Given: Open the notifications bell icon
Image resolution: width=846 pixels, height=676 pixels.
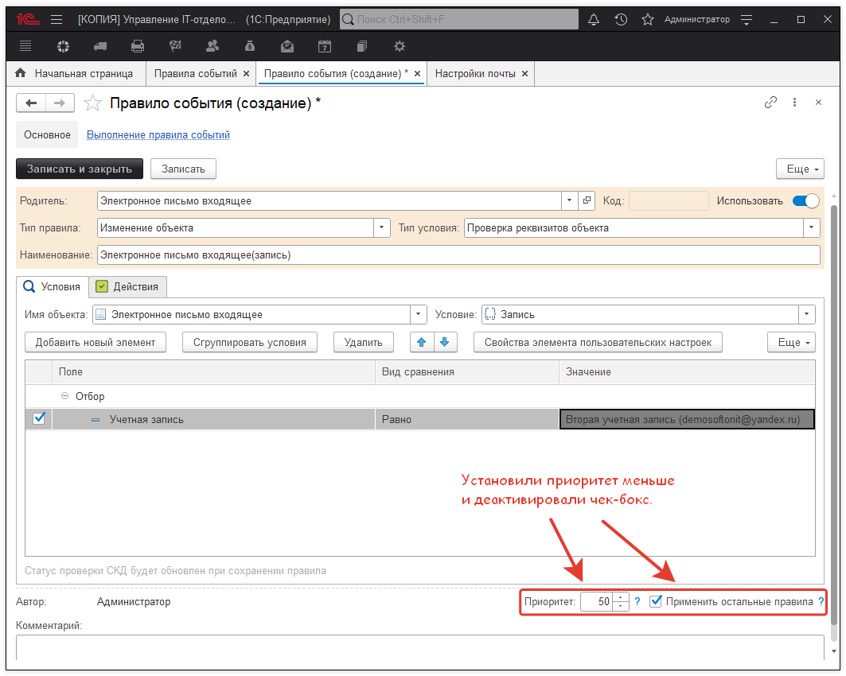Looking at the screenshot, I should tap(594, 19).
